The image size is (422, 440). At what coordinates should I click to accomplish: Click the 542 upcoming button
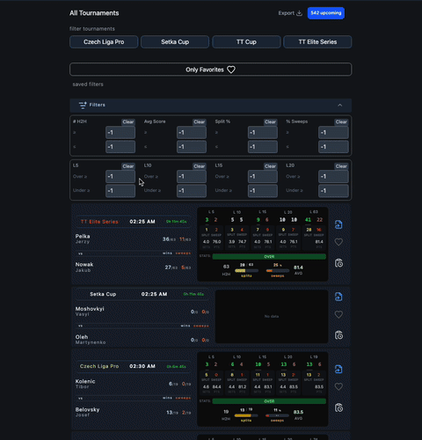tap(326, 13)
